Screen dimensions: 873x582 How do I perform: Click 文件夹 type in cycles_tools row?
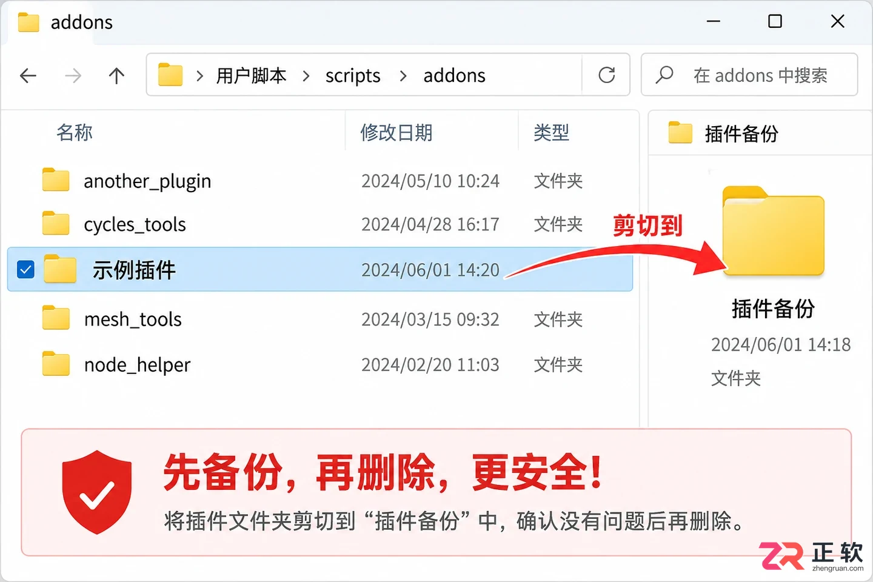[558, 224]
